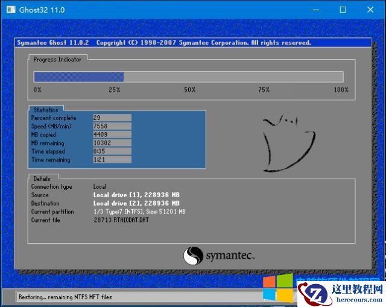Viewport: 386px width, 307px height.
Task: Maximize the Ghost32 11.0 window
Action: (343, 10)
